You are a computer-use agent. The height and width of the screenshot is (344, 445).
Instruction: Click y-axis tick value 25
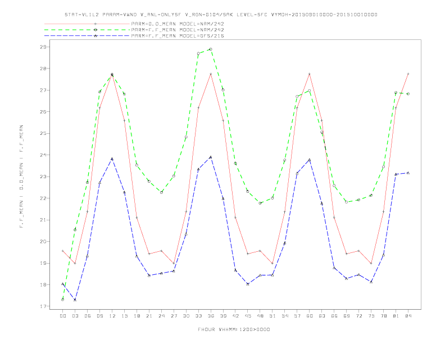43,133
